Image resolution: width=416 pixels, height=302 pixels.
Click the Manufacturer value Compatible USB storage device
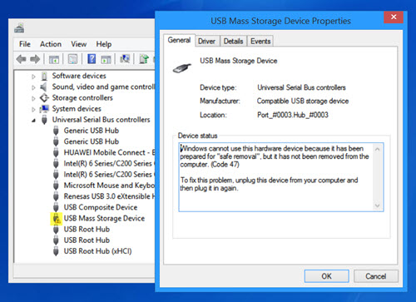[x=303, y=101]
